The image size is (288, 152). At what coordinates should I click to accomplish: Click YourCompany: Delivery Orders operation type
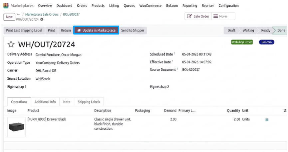pyautogui.click(x=58, y=63)
